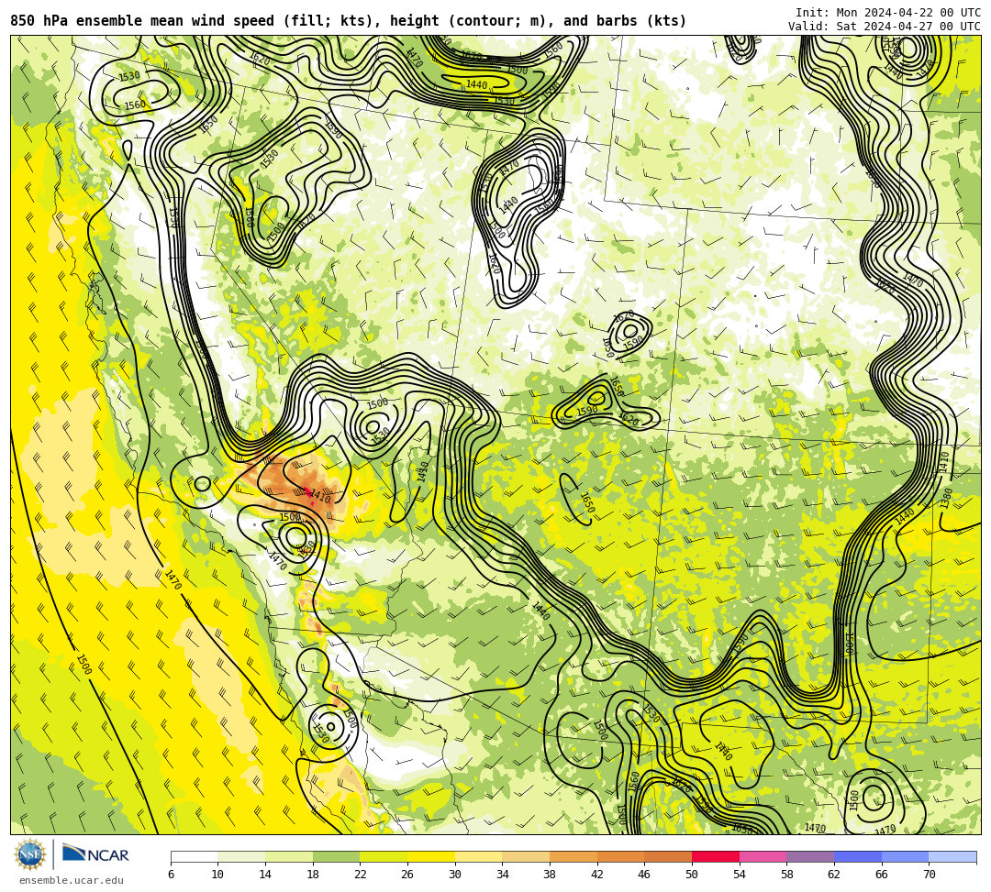
Task: Choose the blue 62-66 kts colorbar swatch
Action: pos(858,856)
